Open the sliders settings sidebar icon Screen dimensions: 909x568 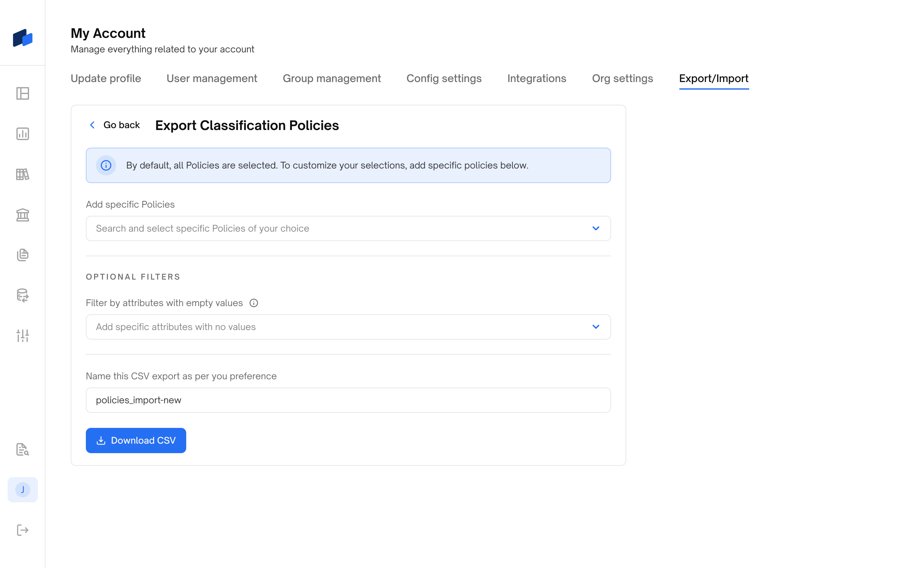(x=22, y=335)
